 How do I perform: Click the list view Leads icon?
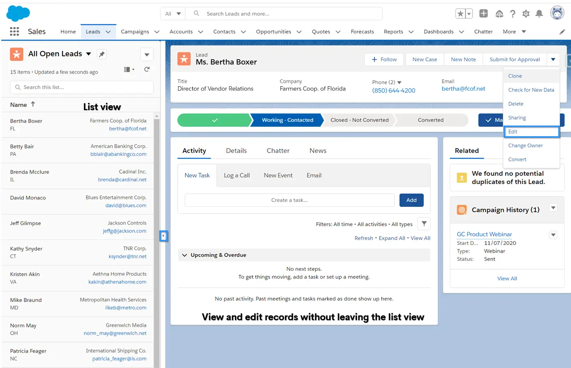[17, 54]
